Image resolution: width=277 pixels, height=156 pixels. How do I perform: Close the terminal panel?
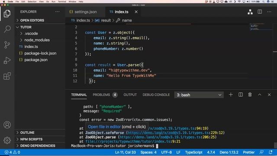click(x=269, y=95)
